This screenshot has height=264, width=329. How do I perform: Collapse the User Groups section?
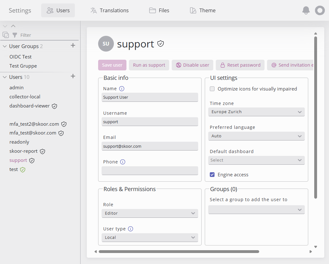[5, 46]
